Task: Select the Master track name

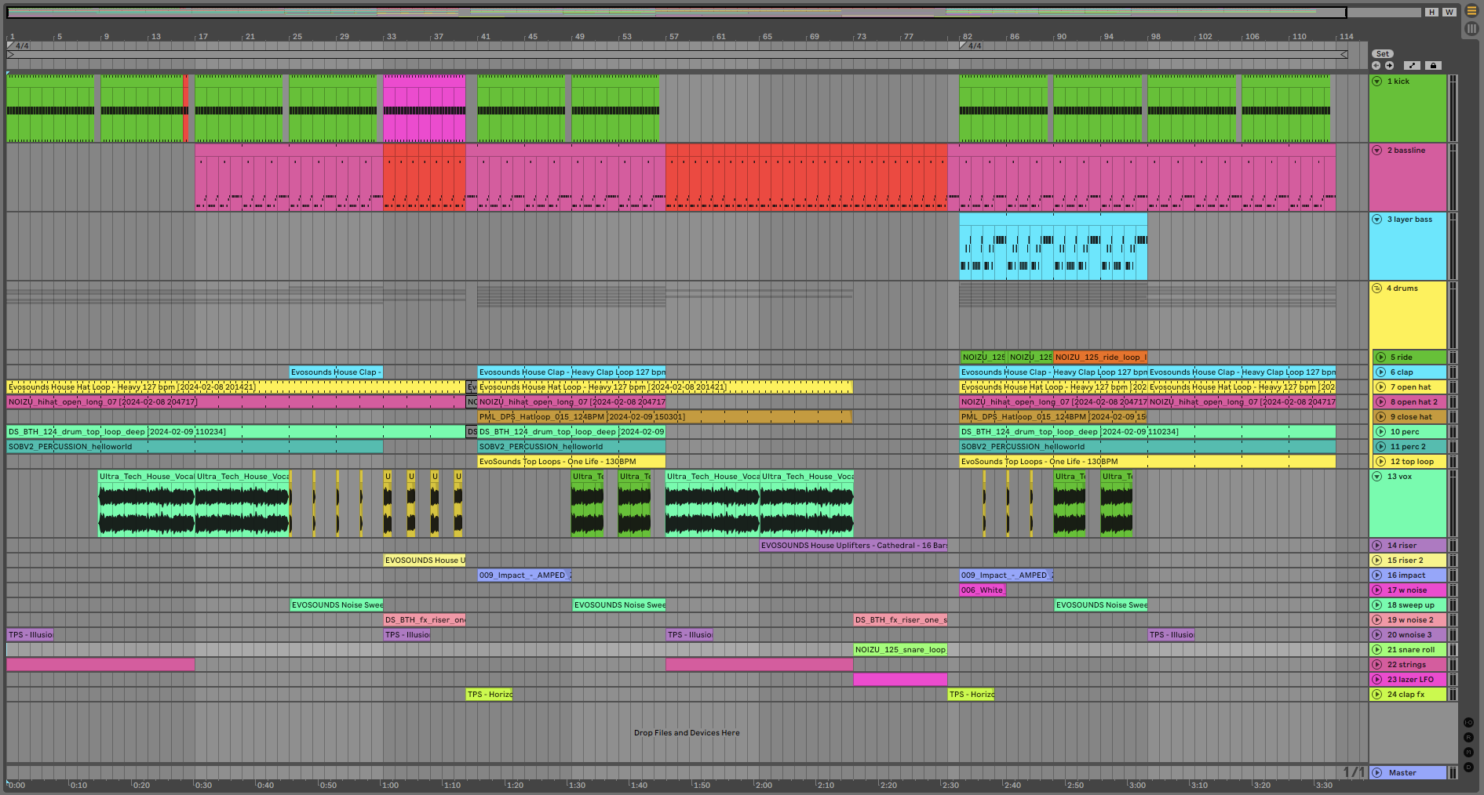Action: point(1402,773)
